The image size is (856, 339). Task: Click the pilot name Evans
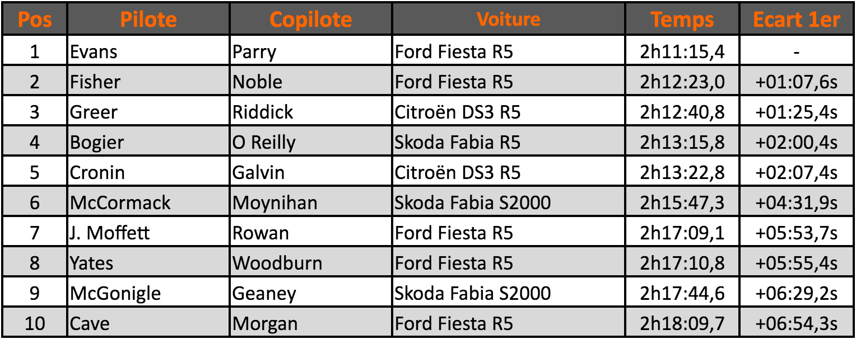tap(94, 52)
